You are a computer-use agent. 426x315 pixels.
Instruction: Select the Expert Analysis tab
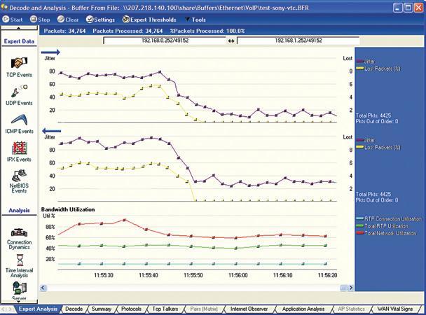pos(38,309)
